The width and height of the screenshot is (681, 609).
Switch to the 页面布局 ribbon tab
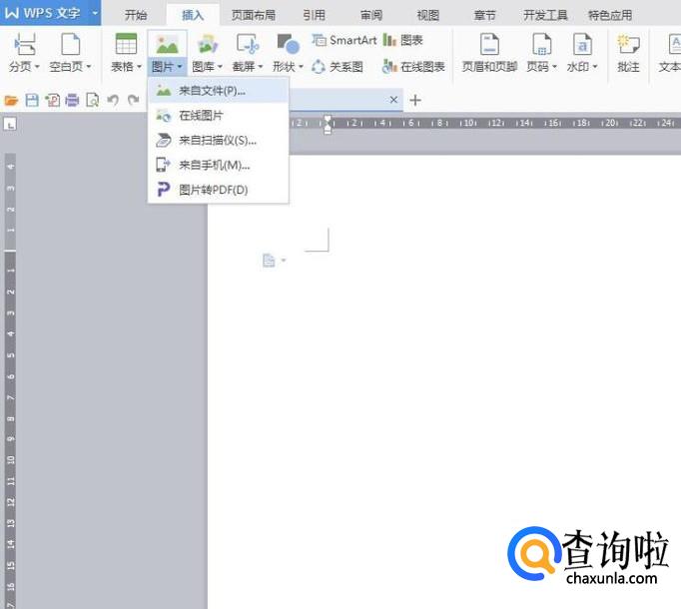click(254, 15)
